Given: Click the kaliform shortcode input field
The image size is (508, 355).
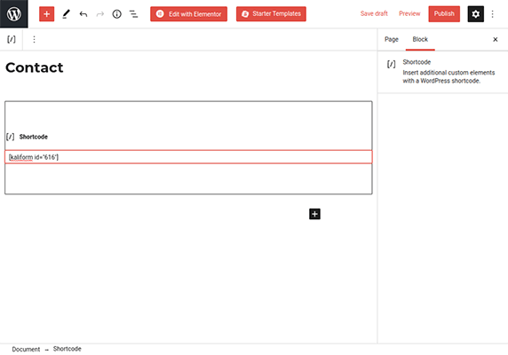Looking at the screenshot, I should click(188, 157).
